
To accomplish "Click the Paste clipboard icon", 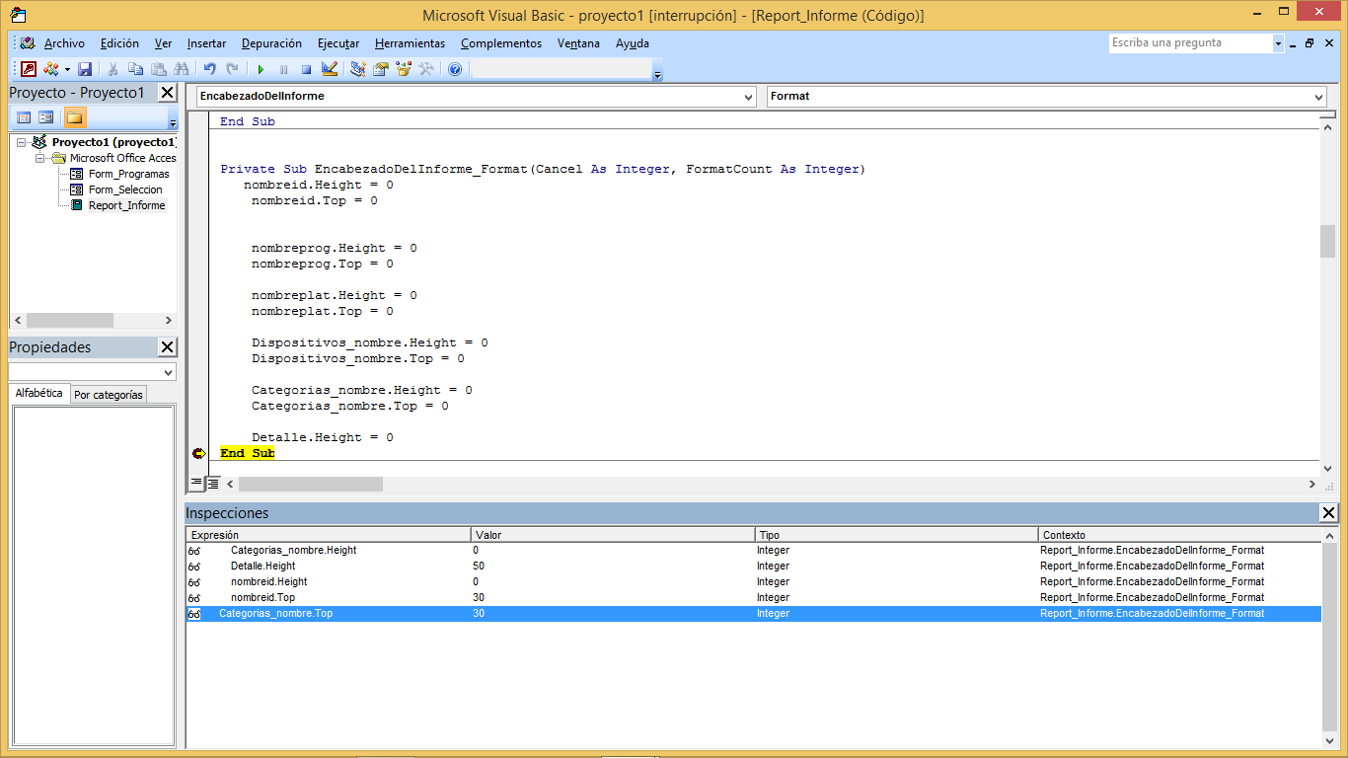I will pyautogui.click(x=158, y=69).
